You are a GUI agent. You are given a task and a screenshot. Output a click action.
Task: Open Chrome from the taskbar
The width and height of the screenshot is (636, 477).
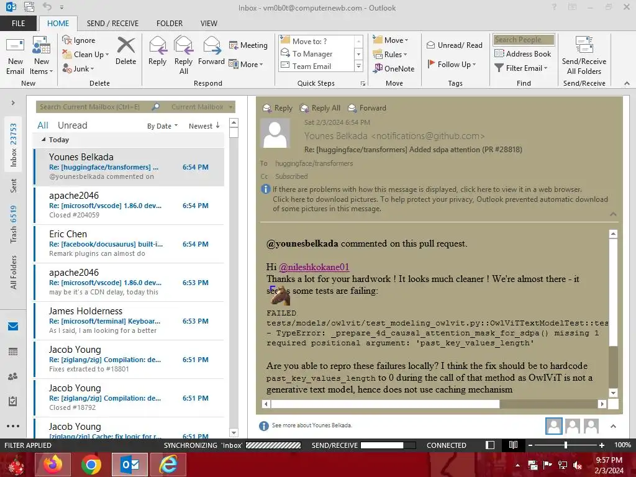click(91, 465)
